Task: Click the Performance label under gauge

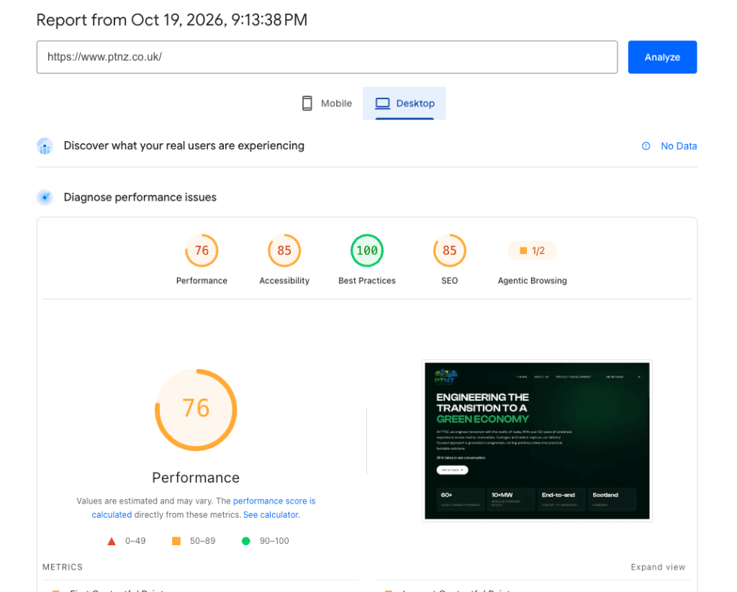Action: (202, 281)
